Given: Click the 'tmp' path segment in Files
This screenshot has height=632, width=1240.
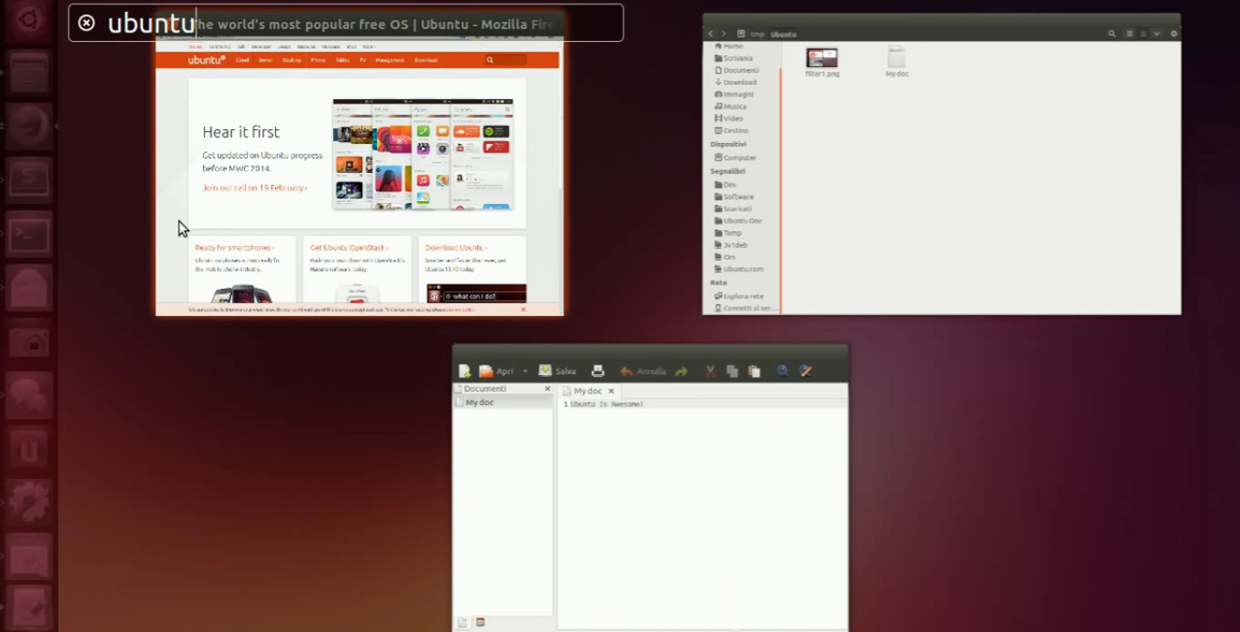Looking at the screenshot, I should 757,35.
